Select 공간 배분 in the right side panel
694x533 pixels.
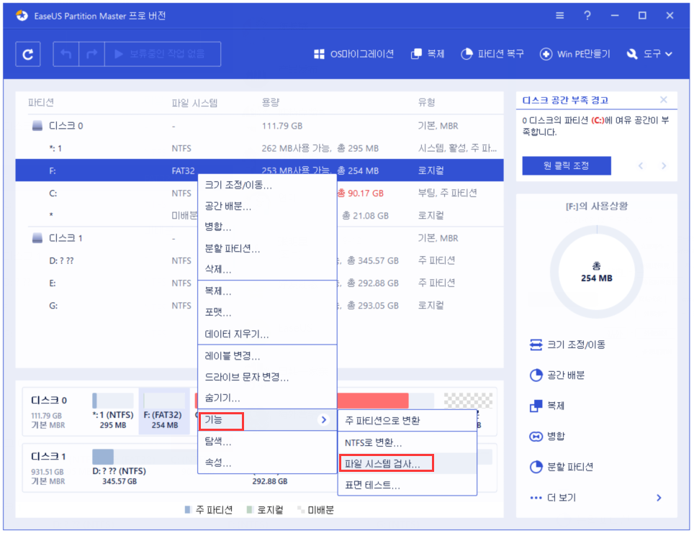coord(556,375)
